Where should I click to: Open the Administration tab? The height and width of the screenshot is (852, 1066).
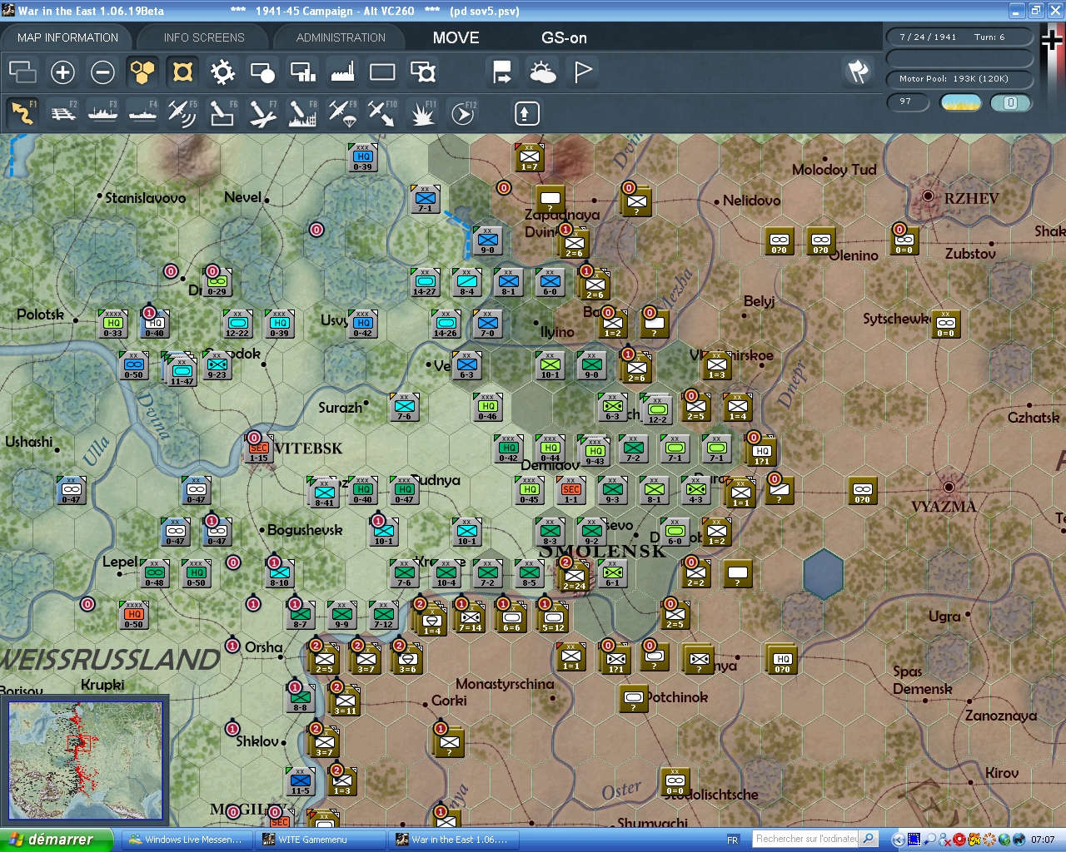coord(341,37)
